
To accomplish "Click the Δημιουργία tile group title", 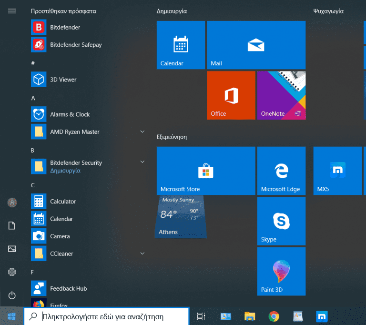I will (172, 11).
